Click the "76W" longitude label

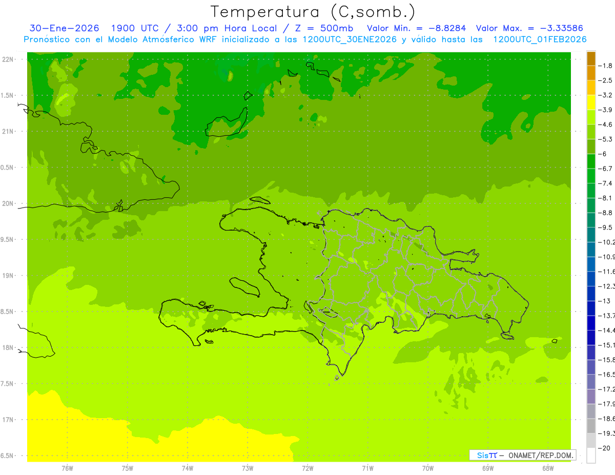coord(67,468)
